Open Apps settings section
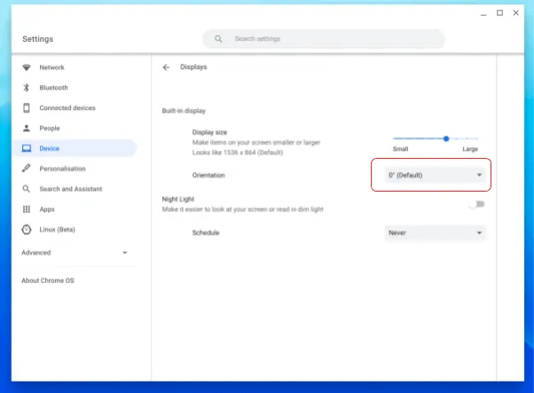This screenshot has width=534, height=393. pos(75,209)
